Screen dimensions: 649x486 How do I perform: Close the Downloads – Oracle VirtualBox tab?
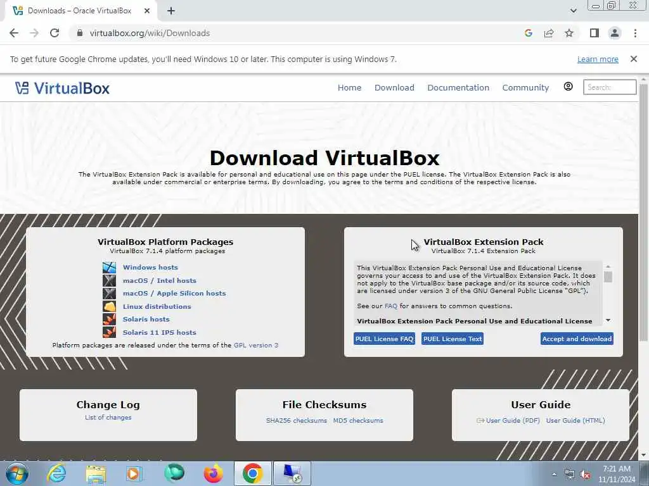click(x=147, y=11)
